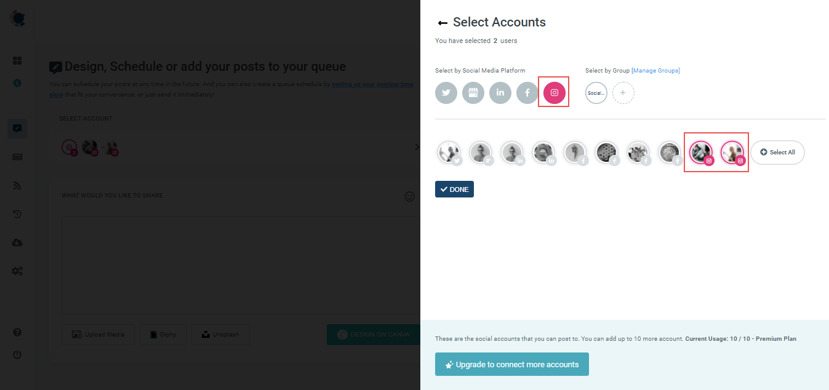Toggle selection of the second Instagram account avatar
829x390 pixels.
pos(732,152)
